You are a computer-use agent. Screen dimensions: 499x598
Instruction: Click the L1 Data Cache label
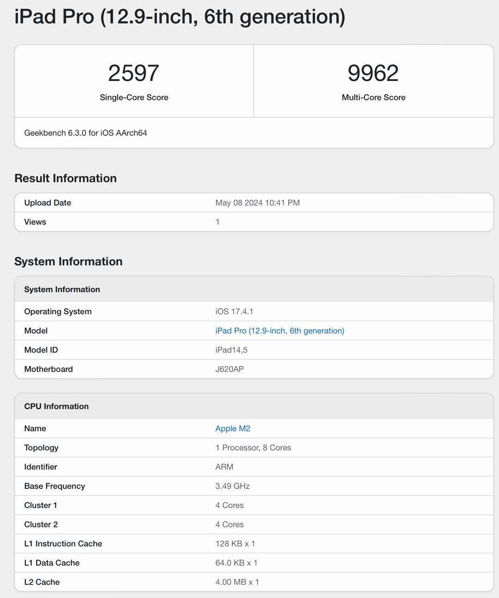point(52,563)
